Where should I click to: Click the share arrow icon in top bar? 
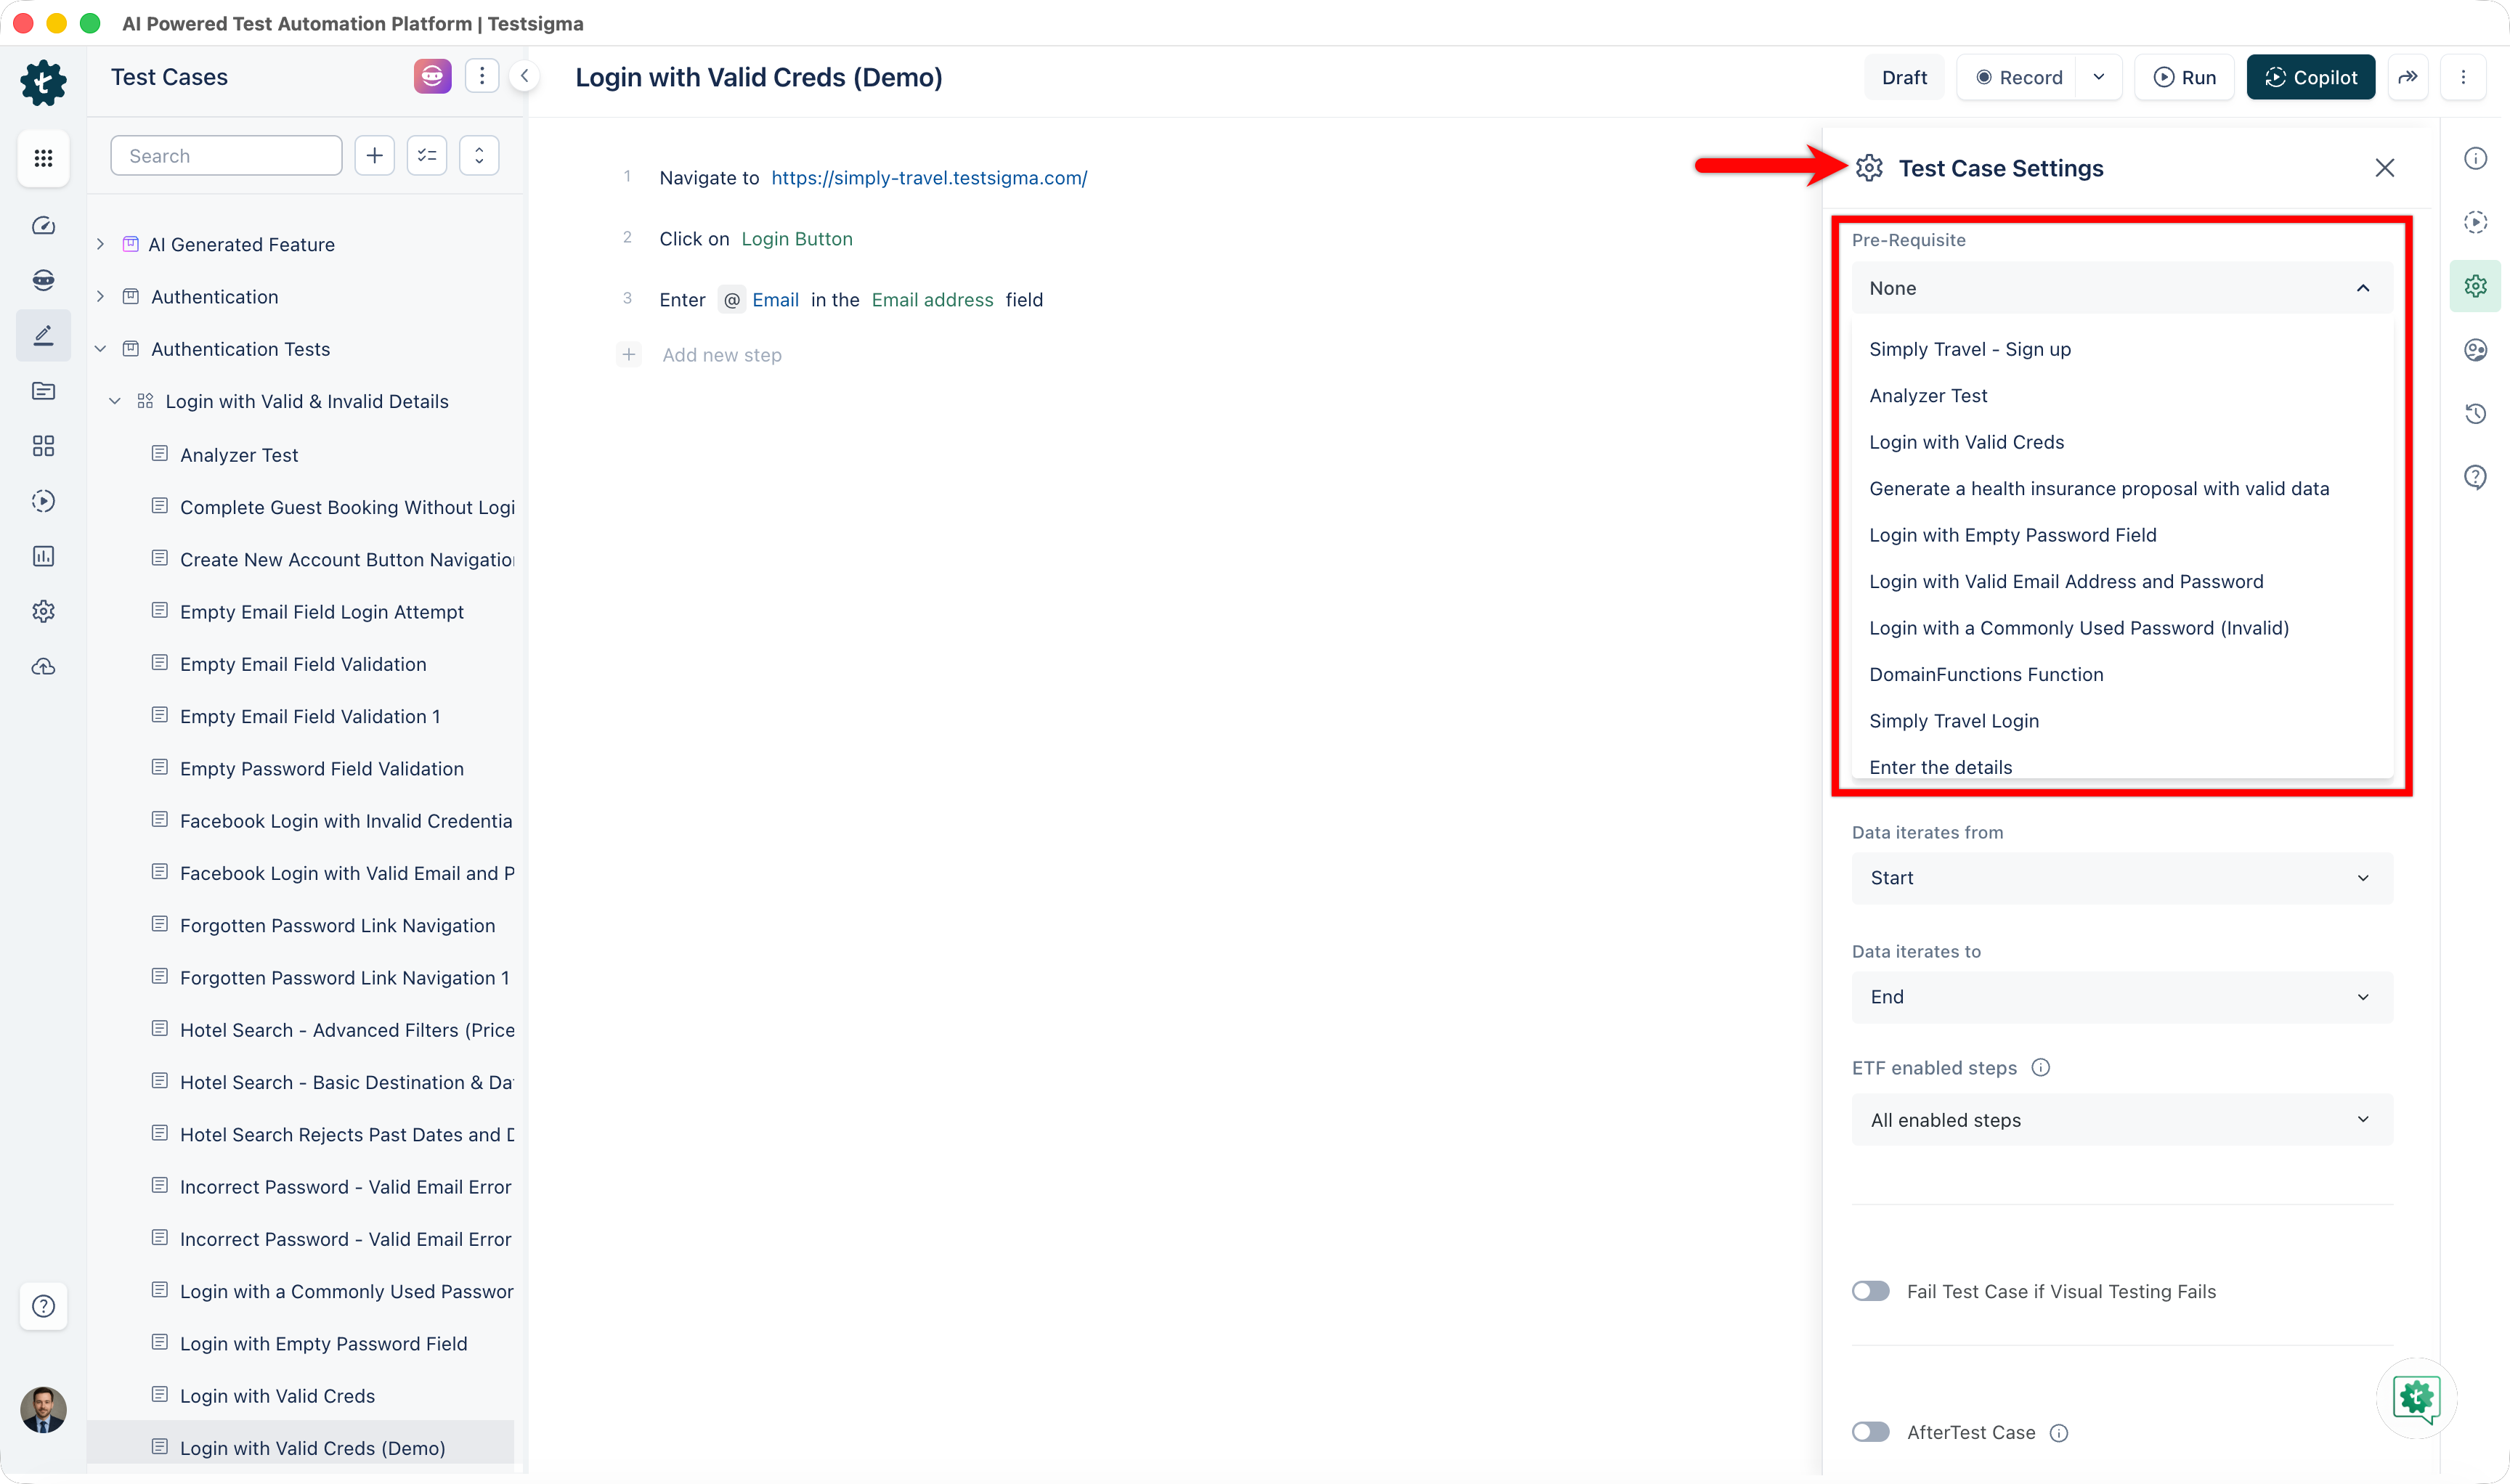[2409, 77]
